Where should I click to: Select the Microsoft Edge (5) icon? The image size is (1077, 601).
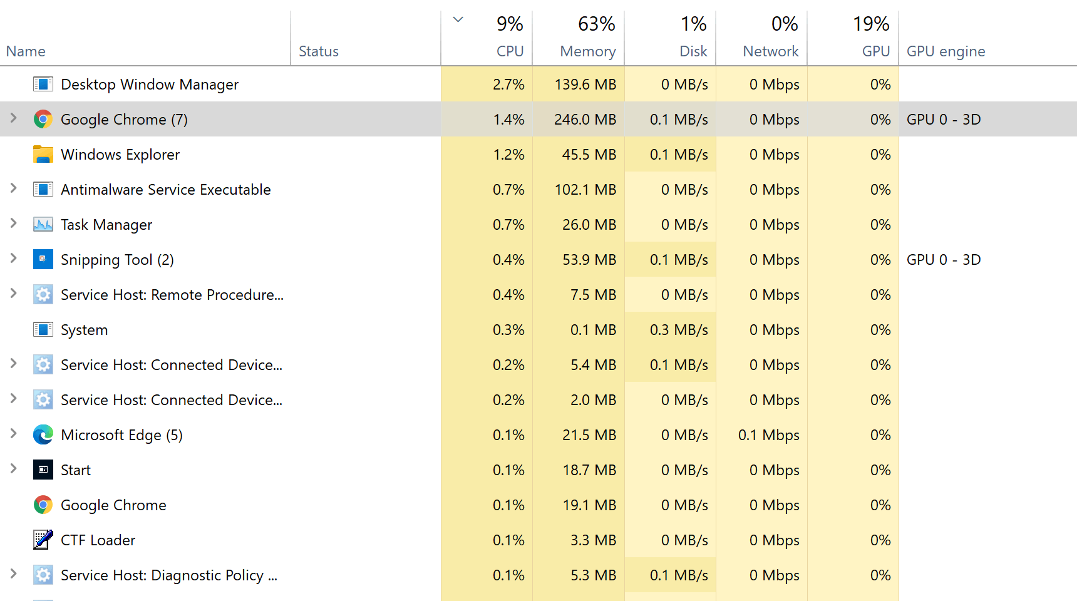(x=43, y=434)
